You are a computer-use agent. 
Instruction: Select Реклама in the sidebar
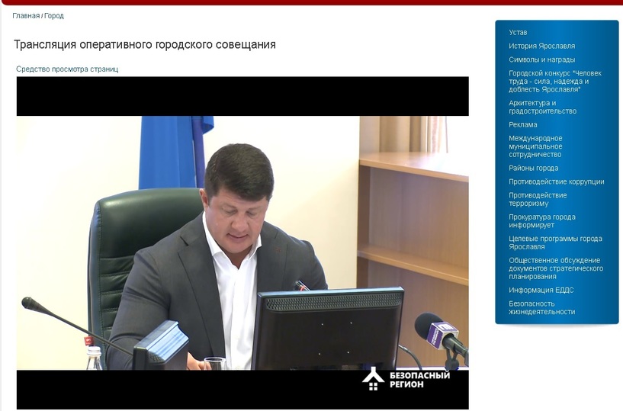522,125
